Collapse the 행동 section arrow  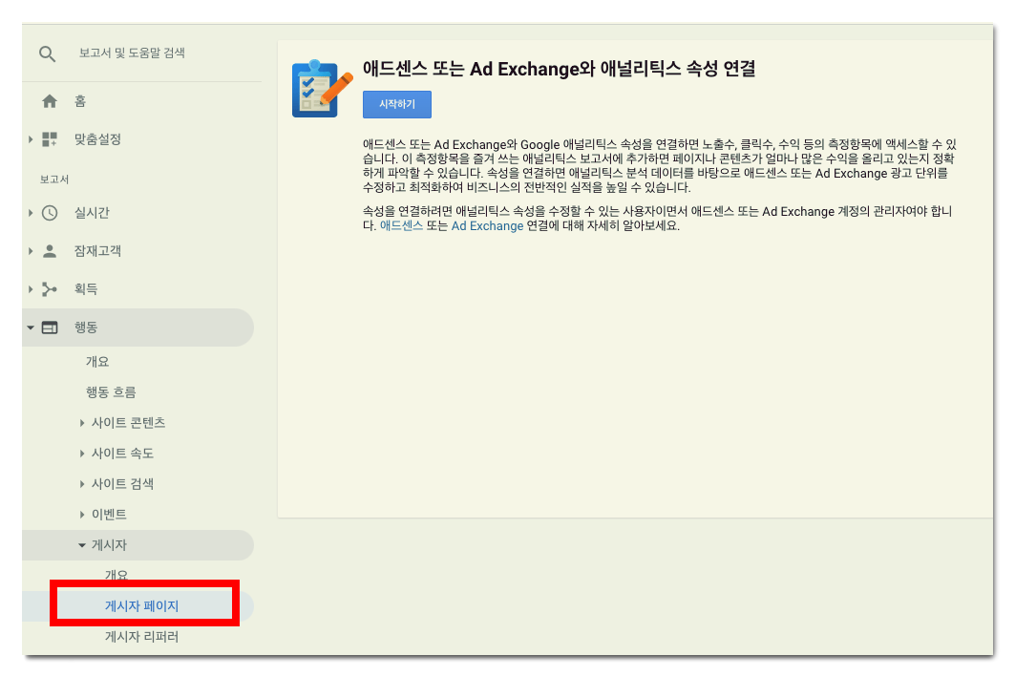[31, 328]
